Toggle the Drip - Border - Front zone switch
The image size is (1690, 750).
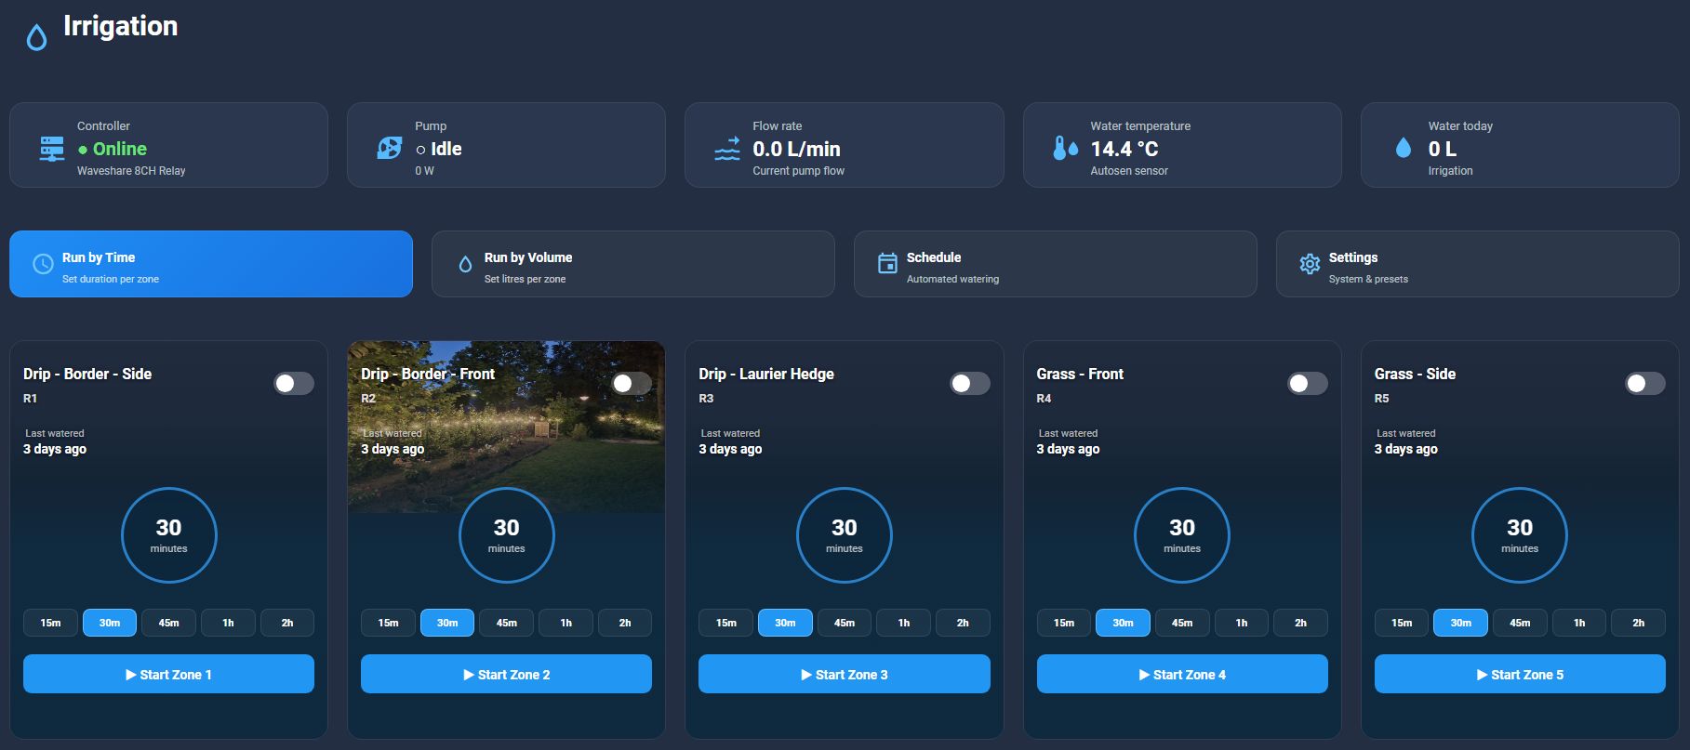(632, 383)
